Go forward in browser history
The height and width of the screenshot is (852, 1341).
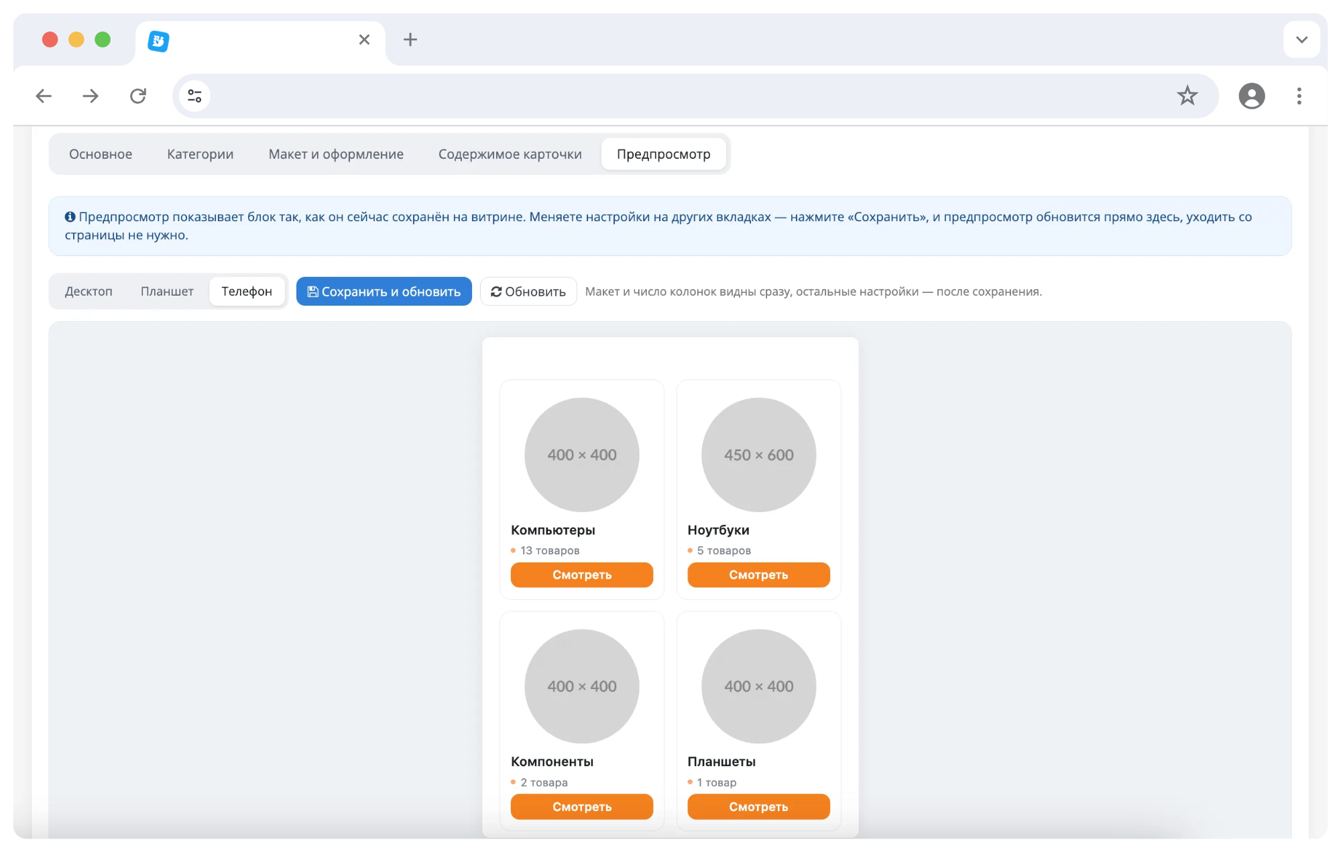[x=91, y=96]
